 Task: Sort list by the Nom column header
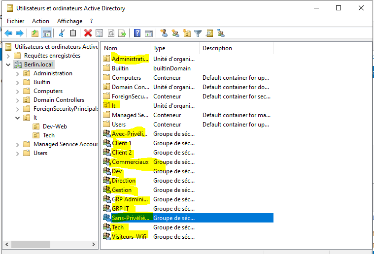point(125,48)
